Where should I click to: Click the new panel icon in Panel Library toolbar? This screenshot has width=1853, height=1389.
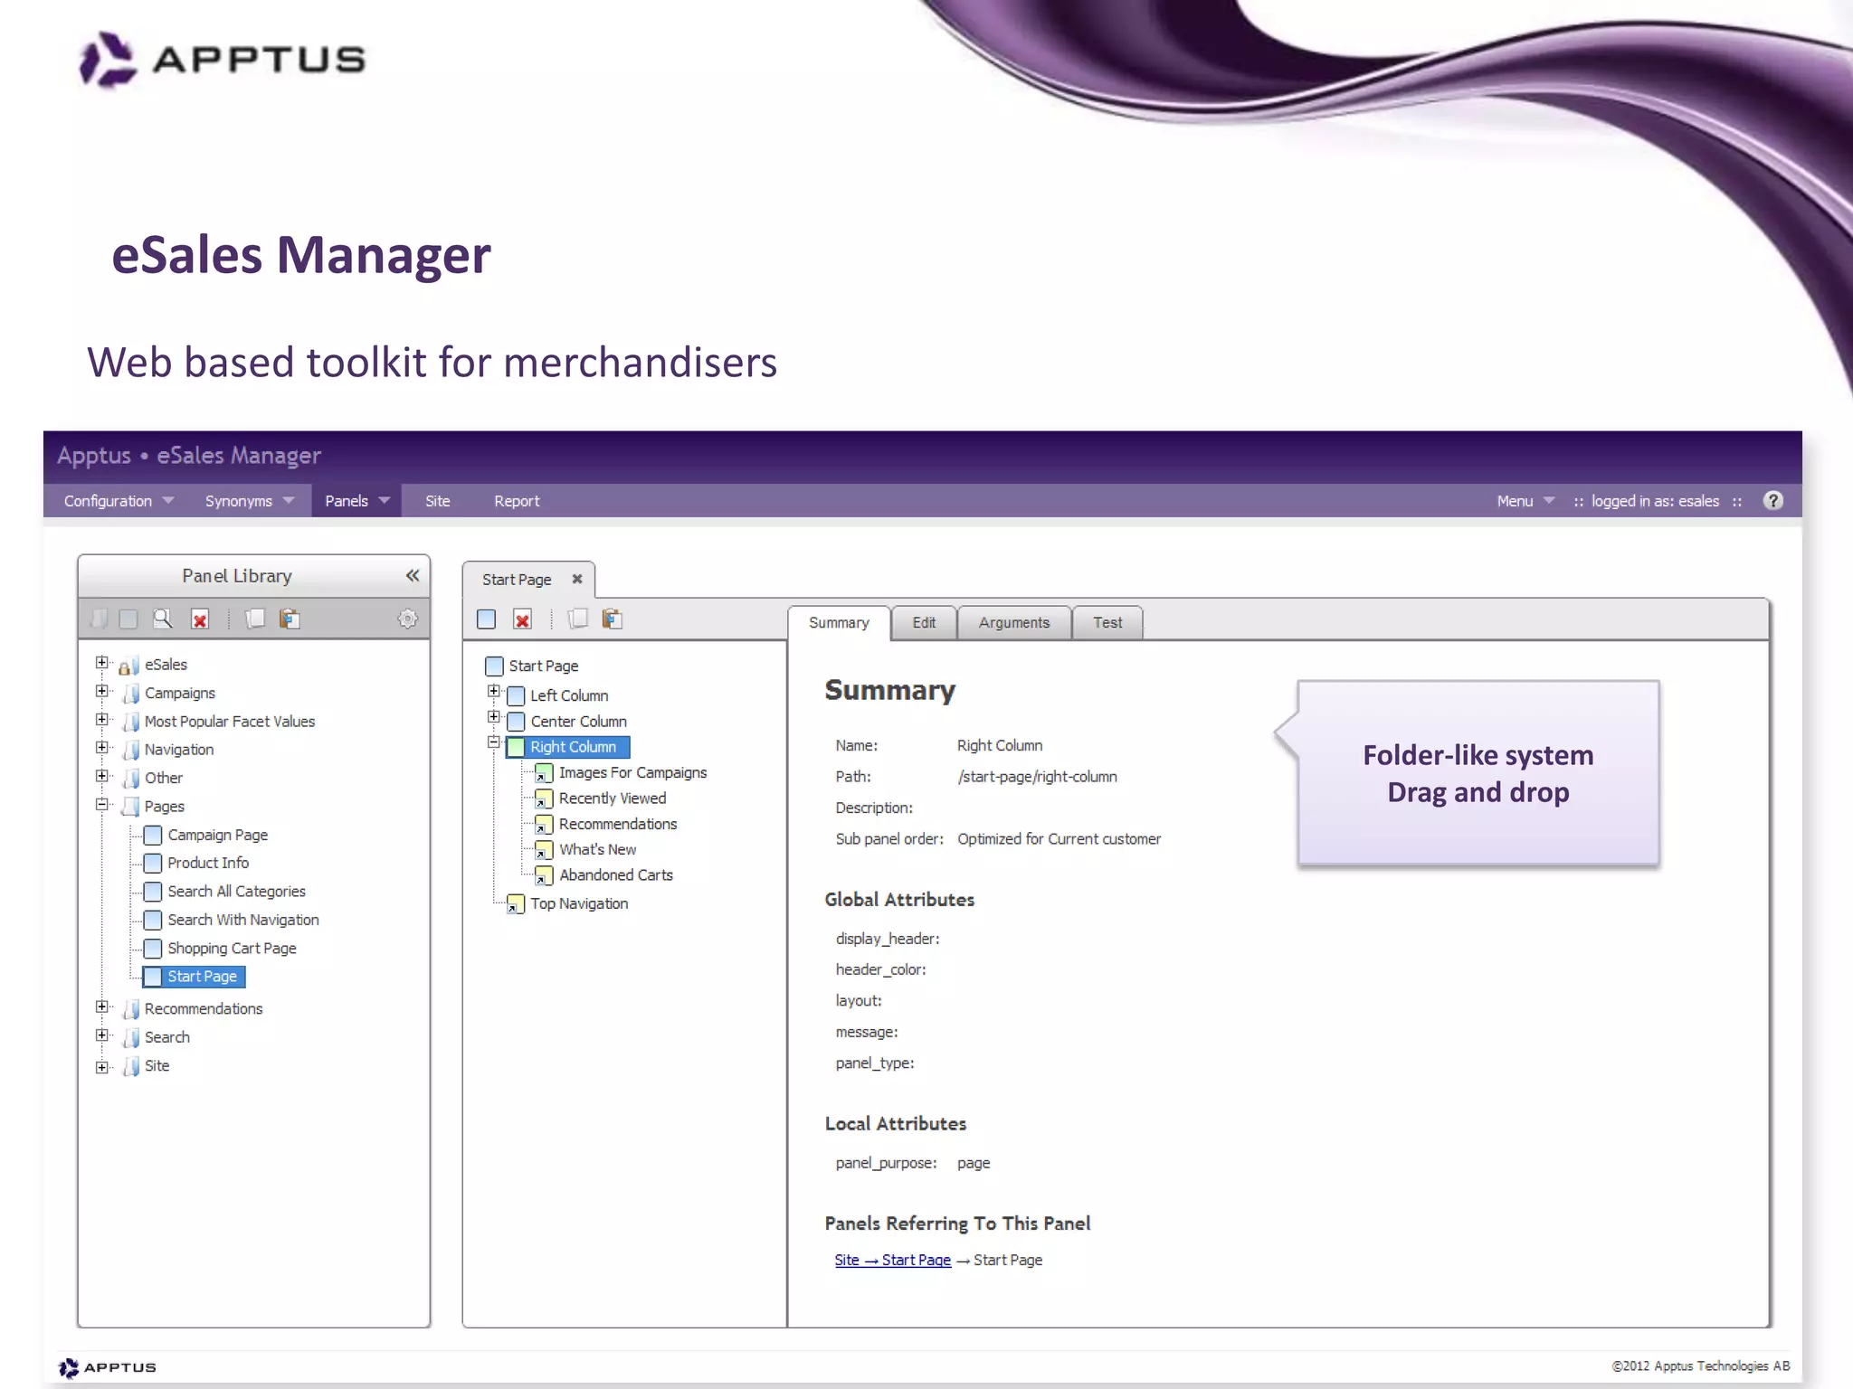pos(128,619)
